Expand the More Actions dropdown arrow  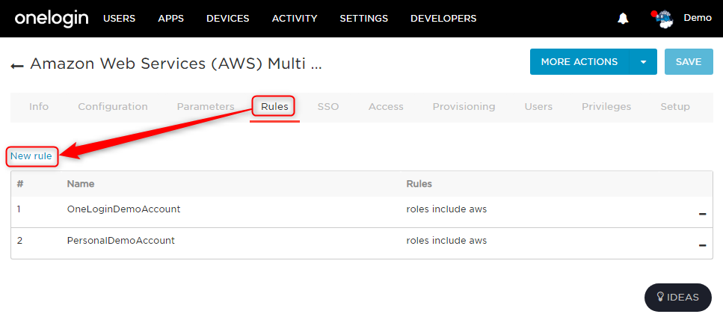click(x=643, y=62)
